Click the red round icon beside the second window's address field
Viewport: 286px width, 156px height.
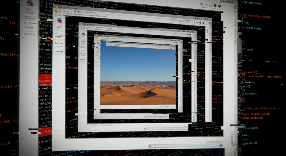coord(203,23)
